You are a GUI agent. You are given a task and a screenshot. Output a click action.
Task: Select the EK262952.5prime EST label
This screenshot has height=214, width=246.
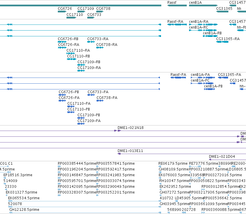(x=175, y=186)
